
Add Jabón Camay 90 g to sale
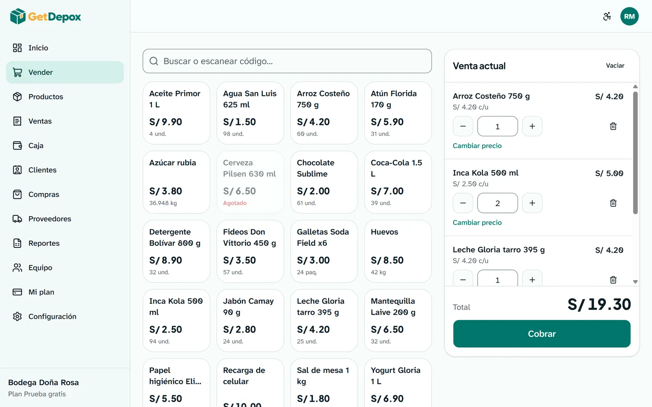(250, 321)
